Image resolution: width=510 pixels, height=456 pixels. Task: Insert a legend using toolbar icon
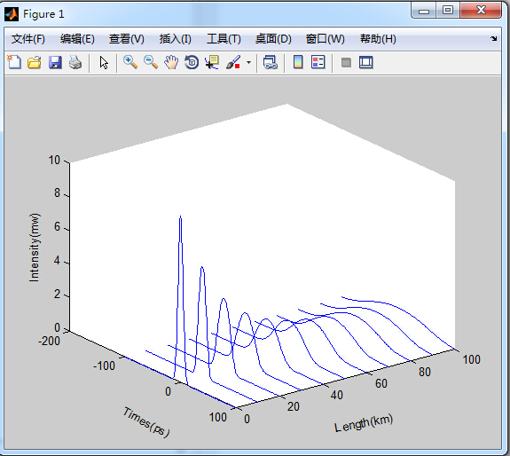pos(318,62)
